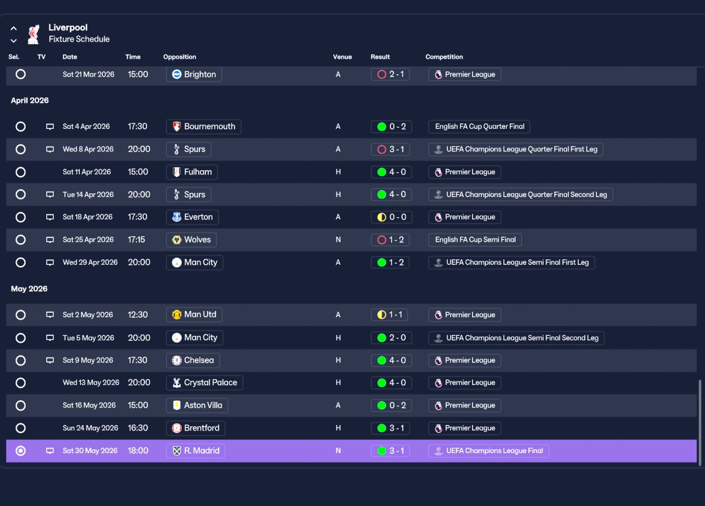705x506 pixels.
Task: Click the down chevron beside Liverpool
Action: pos(14,40)
